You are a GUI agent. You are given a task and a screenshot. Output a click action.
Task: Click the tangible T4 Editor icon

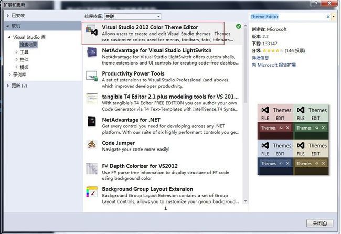tap(92, 99)
